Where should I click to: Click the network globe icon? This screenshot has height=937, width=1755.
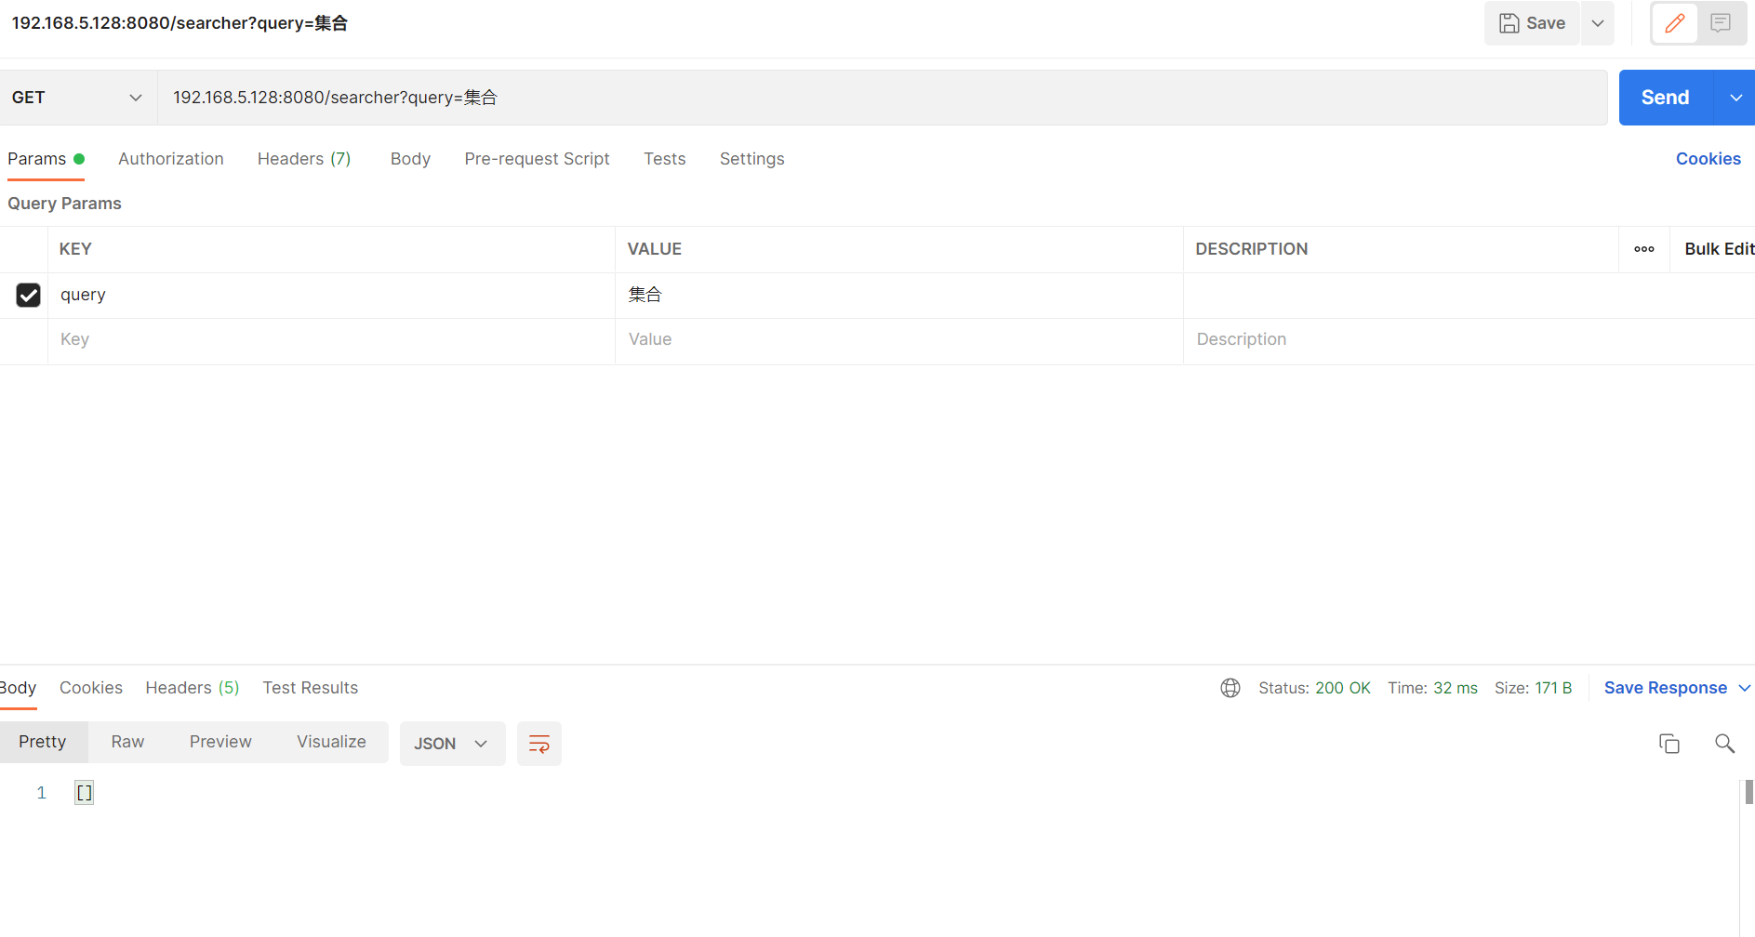(1230, 688)
